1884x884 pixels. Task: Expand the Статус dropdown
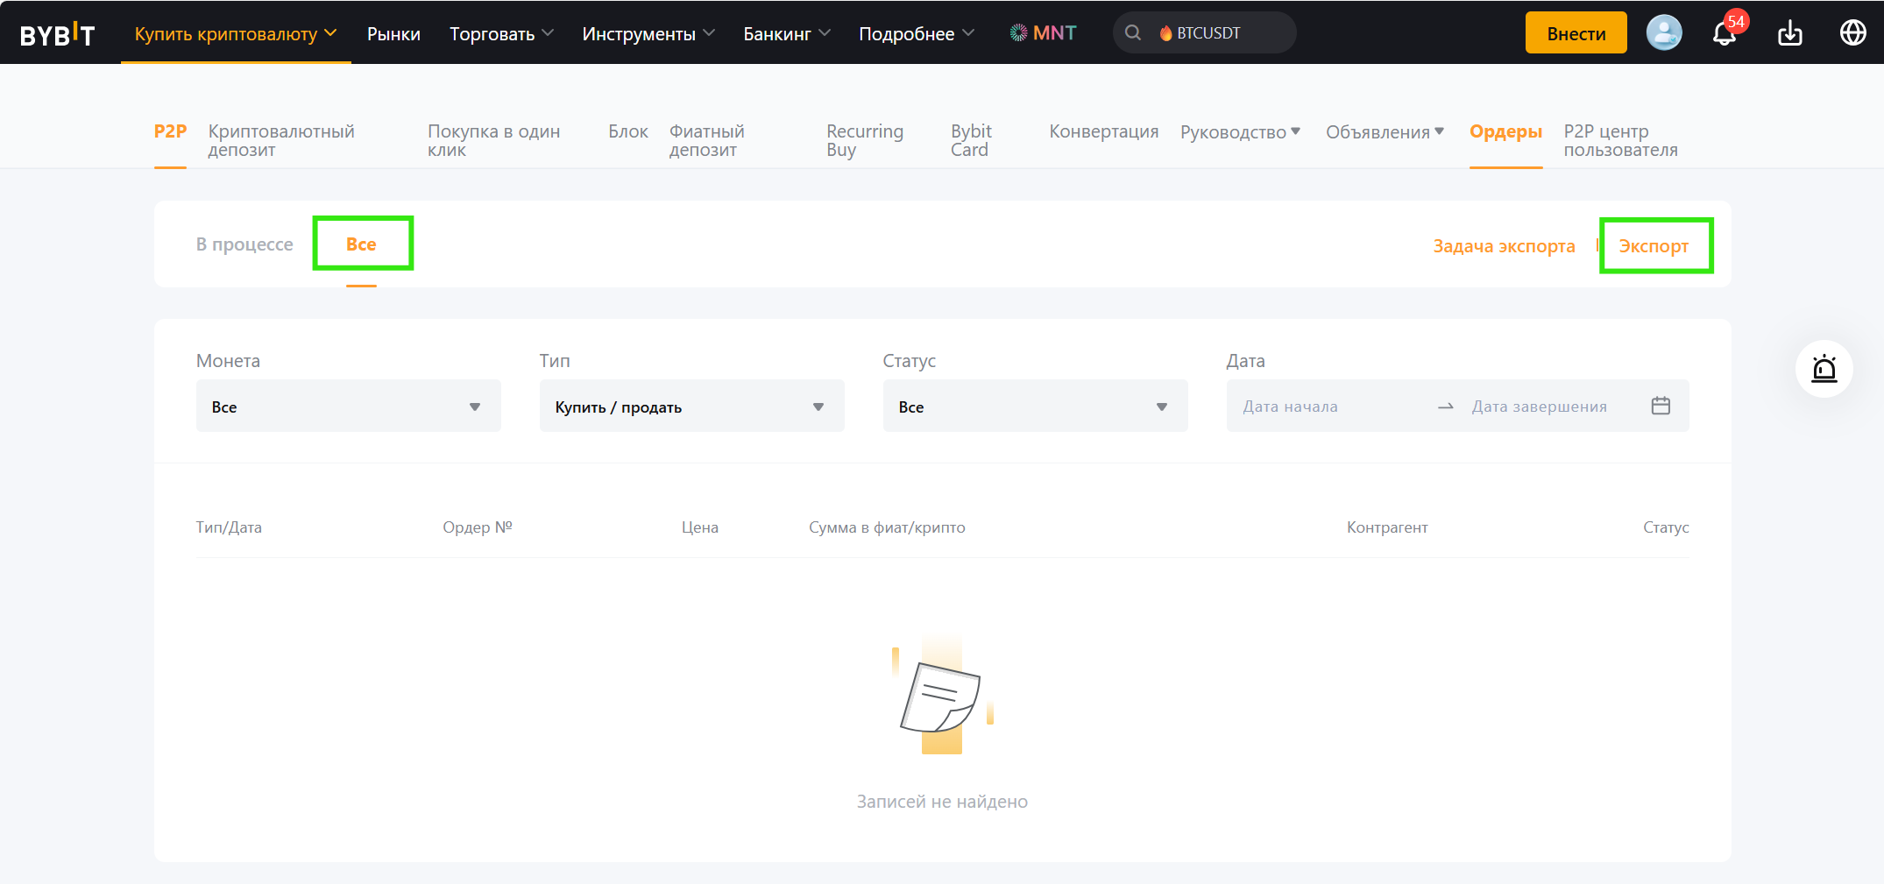tap(1035, 407)
